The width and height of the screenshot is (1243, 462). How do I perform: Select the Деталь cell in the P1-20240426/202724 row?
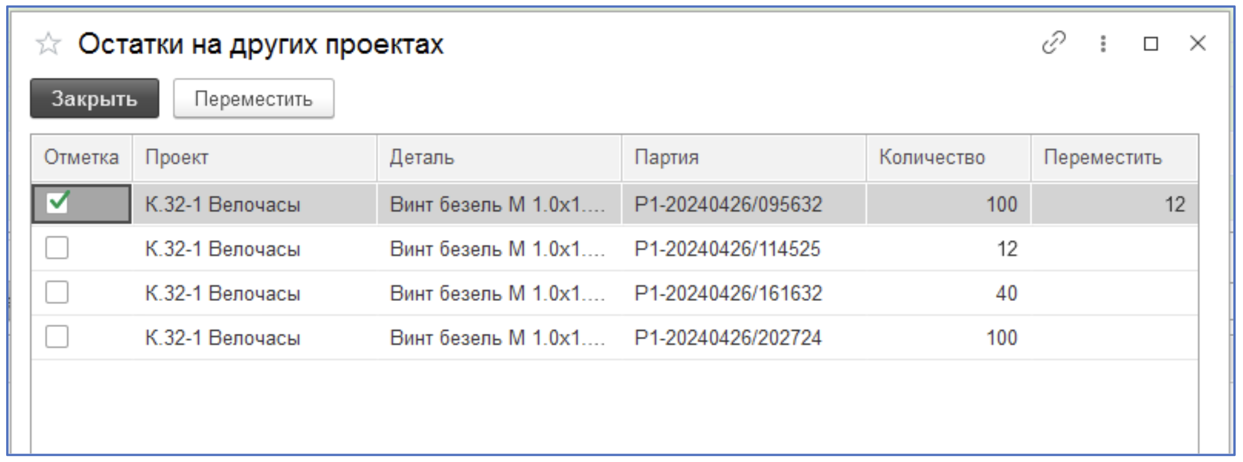tap(497, 338)
